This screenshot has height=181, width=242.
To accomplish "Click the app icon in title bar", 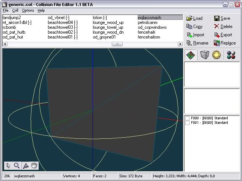I will pos(5,4).
